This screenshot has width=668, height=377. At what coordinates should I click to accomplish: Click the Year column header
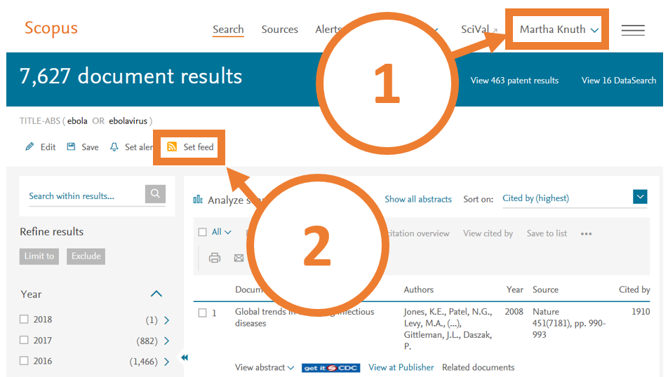514,289
